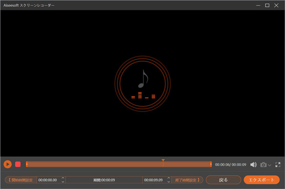The image size is (285, 189).
Task: Increase the end time with the up arrow
Action: tap(169, 178)
